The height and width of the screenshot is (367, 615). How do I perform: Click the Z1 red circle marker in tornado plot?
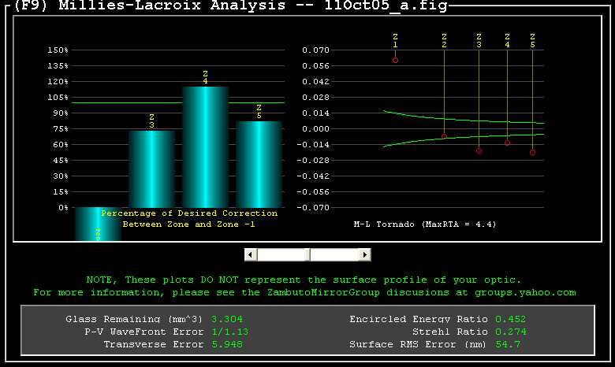tap(396, 60)
